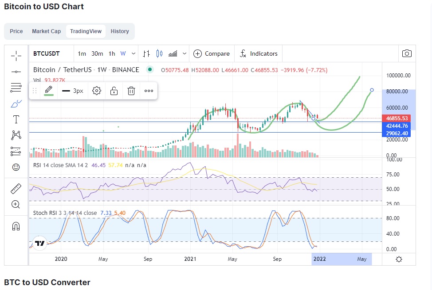Screen dimensions: 432x290
Task: Activate the Zoom In tool
Action: (x=16, y=204)
